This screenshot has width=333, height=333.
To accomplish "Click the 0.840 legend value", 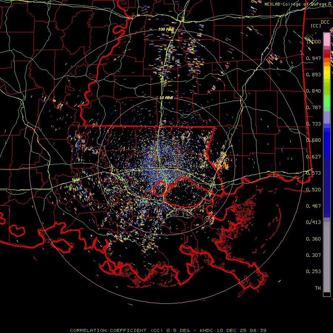I will pos(313,91).
